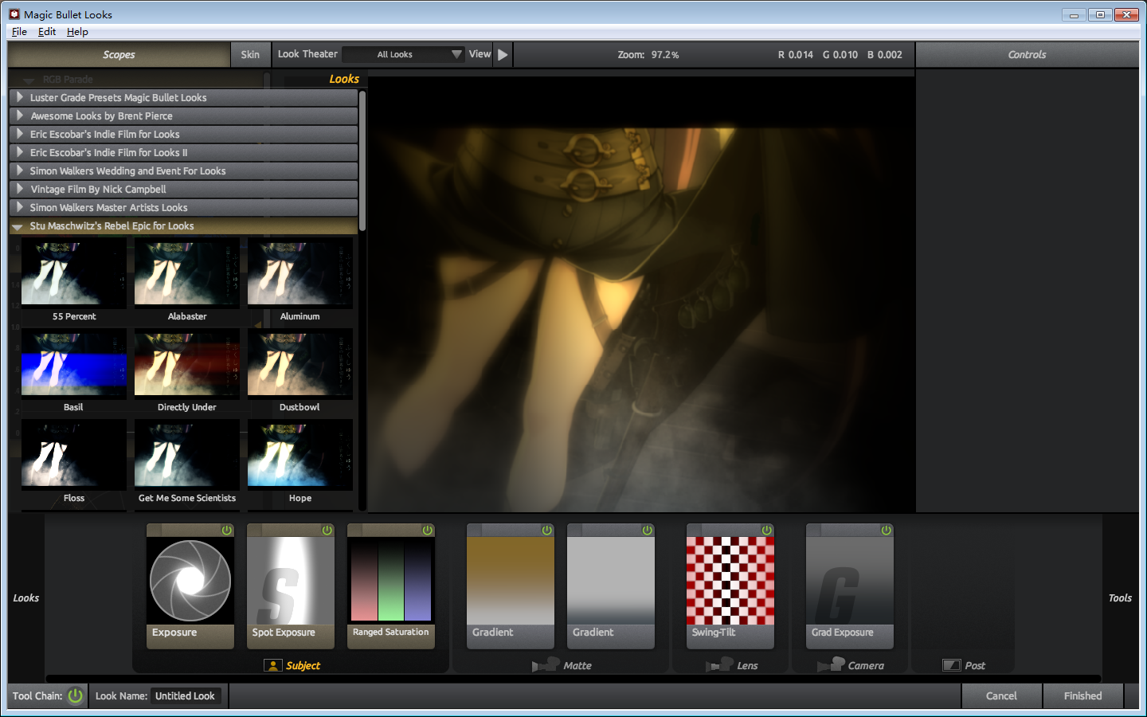Screen dimensions: 1147x717
Task: Open the Controls panel tab
Action: (x=1027, y=55)
